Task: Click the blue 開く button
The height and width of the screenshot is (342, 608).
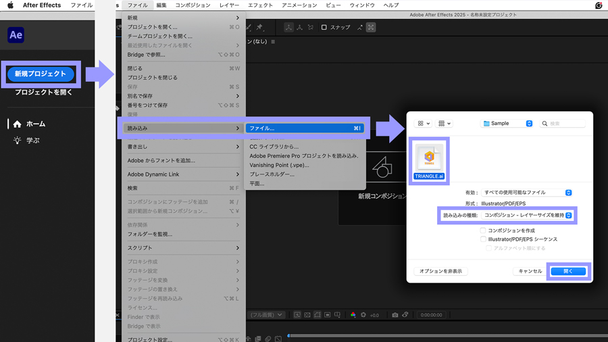Action: click(x=568, y=271)
